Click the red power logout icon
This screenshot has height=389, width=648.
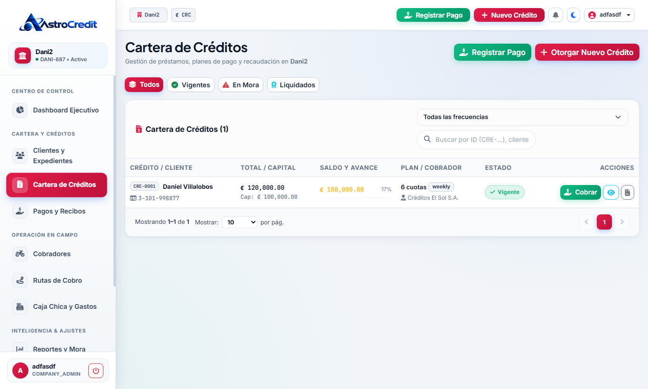[x=96, y=370]
